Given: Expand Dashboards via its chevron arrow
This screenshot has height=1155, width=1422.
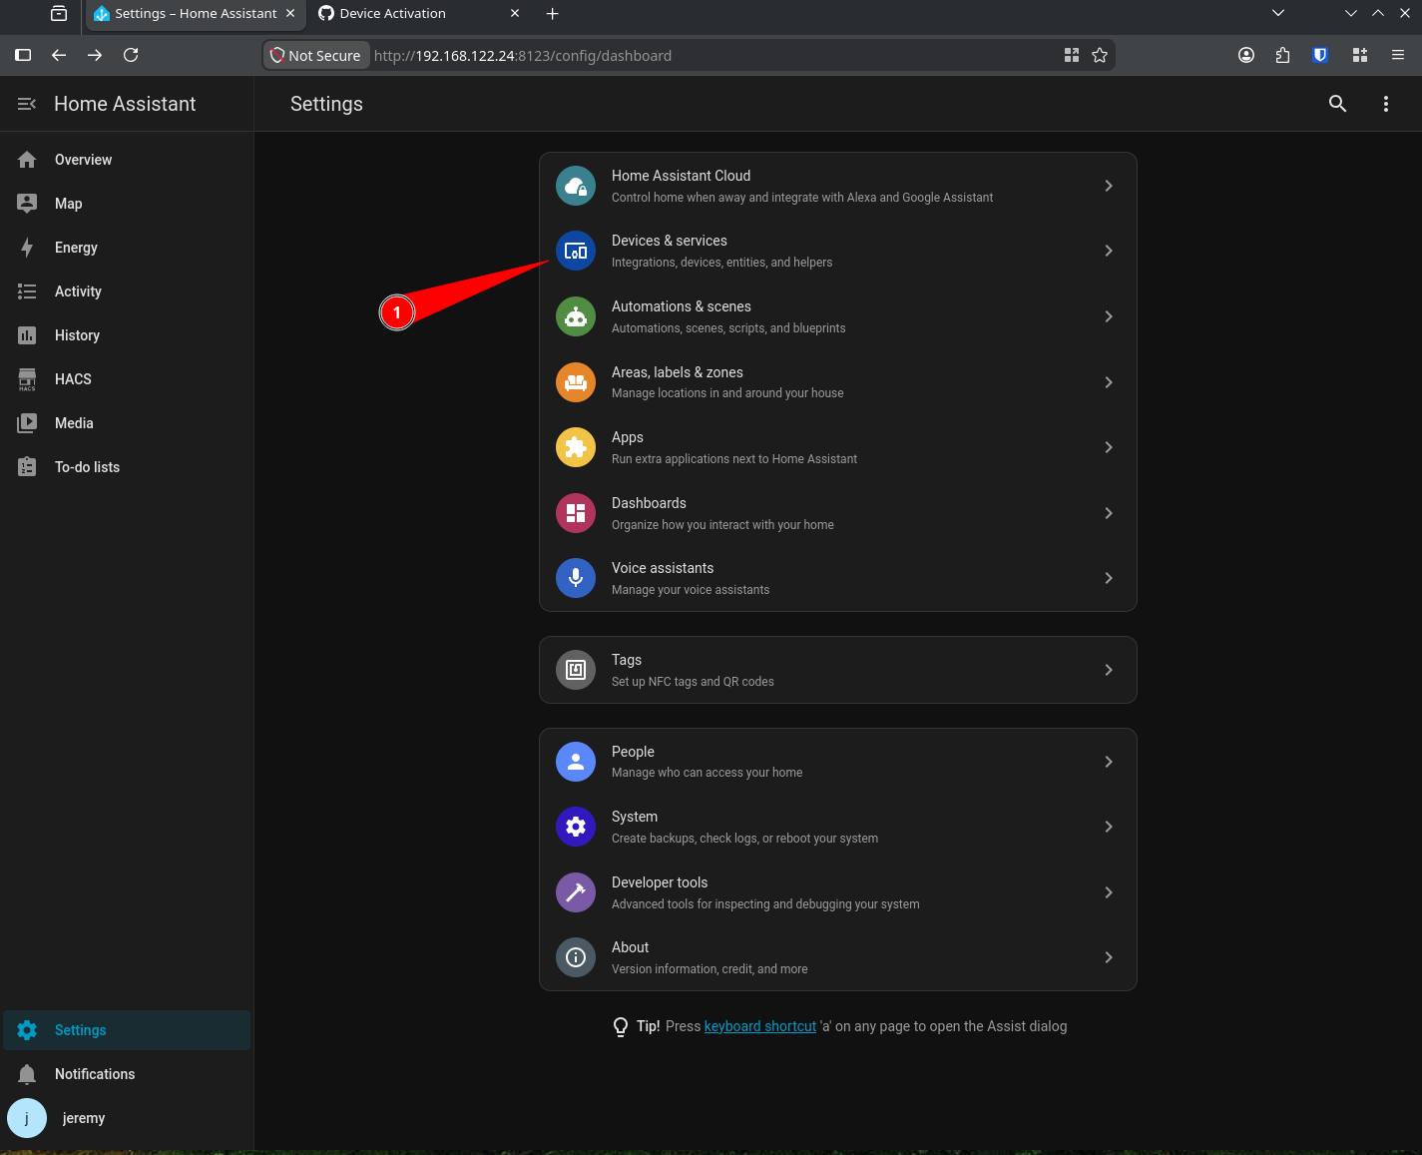Looking at the screenshot, I should click(1109, 513).
